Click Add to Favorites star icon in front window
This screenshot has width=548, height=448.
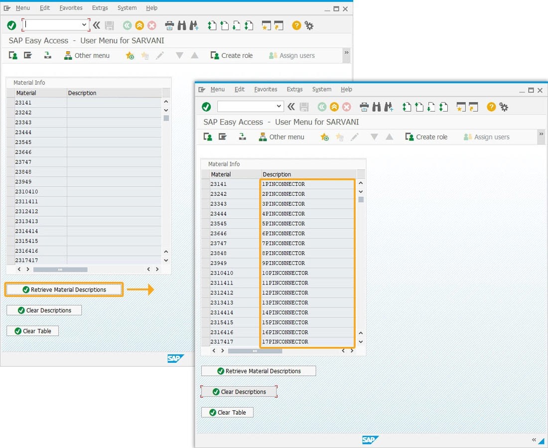coord(324,137)
